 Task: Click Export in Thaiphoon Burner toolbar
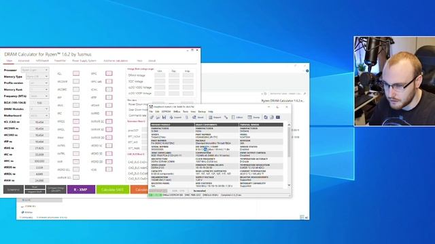tap(175, 117)
